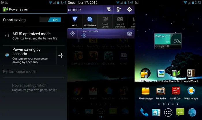This screenshot has width=202, height=120.
Task: Toggle Smart Saving quick setting
Action: pos(105,21)
